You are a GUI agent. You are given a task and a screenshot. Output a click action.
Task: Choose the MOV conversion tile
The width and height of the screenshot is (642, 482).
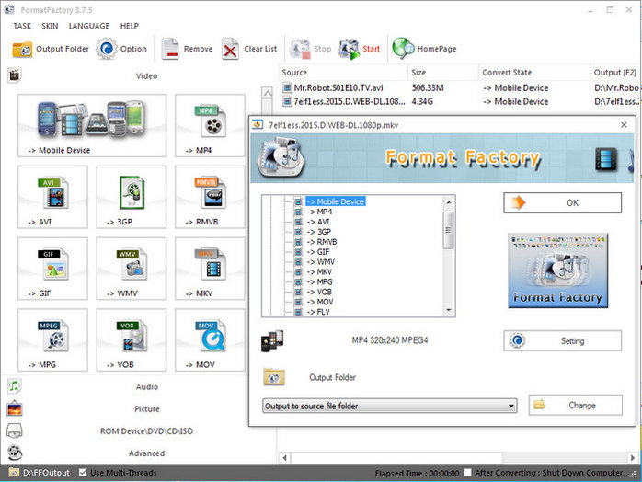click(210, 340)
